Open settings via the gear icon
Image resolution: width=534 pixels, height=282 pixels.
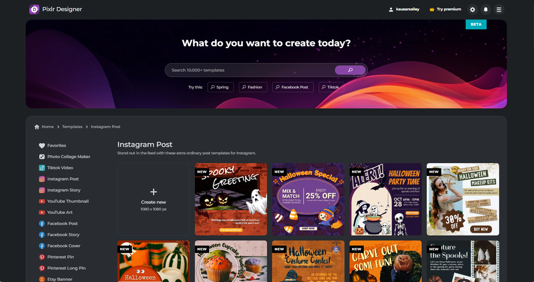473,10
